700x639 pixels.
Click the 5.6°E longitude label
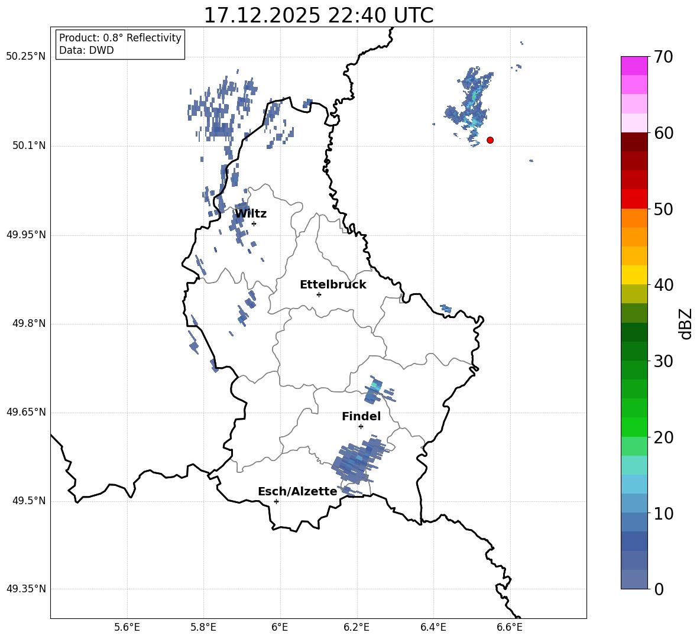pos(127,627)
